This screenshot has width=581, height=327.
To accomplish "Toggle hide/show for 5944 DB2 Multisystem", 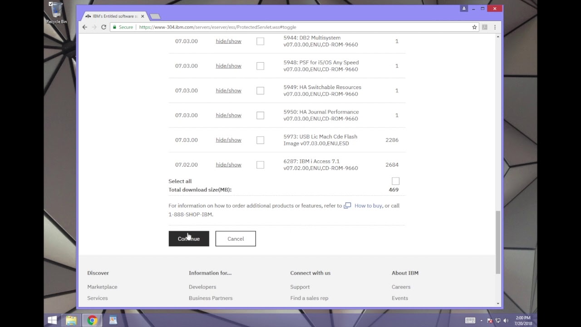I will 228,41.
